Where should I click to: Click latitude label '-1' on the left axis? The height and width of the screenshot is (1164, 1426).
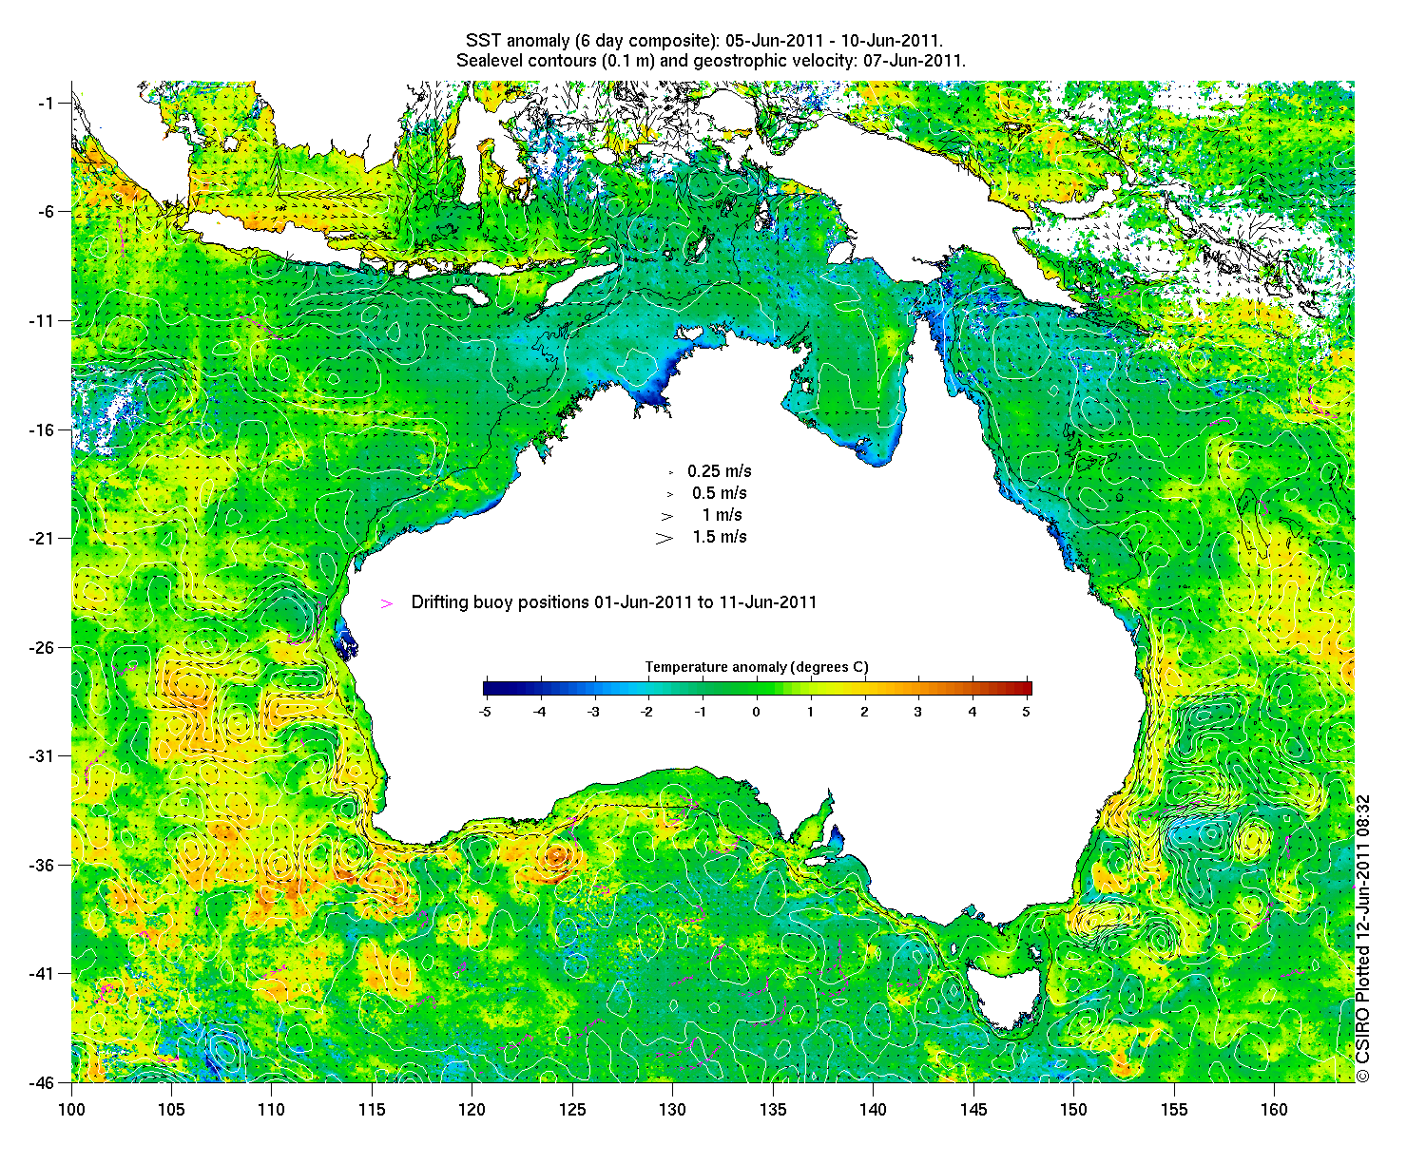tap(46, 103)
